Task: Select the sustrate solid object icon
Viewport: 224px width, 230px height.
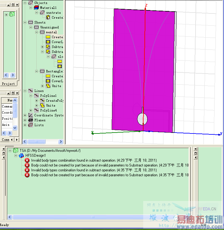Action: (x=42, y=13)
